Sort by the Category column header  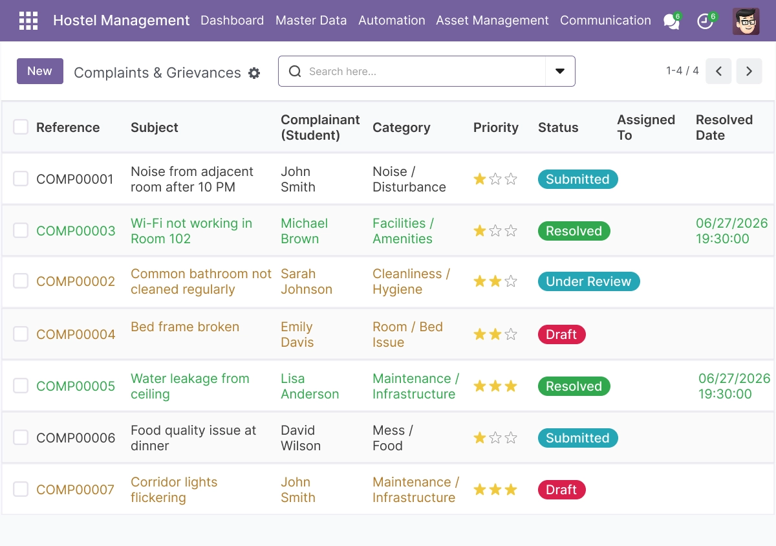[402, 127]
